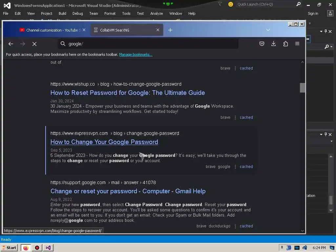336x252 pixels.
Task: Go back with the browser back arrow
Action: tap(11, 44)
